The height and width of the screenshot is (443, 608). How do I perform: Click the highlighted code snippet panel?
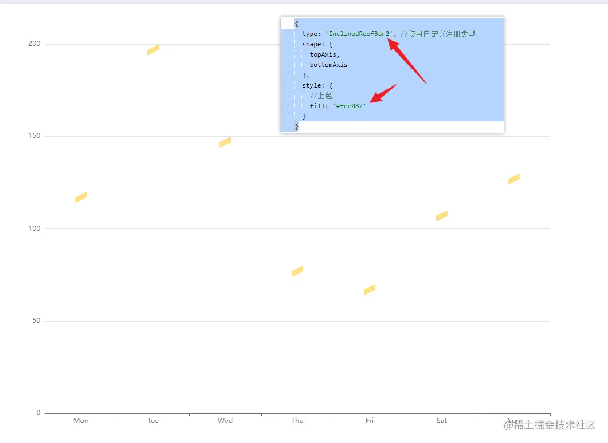point(392,74)
